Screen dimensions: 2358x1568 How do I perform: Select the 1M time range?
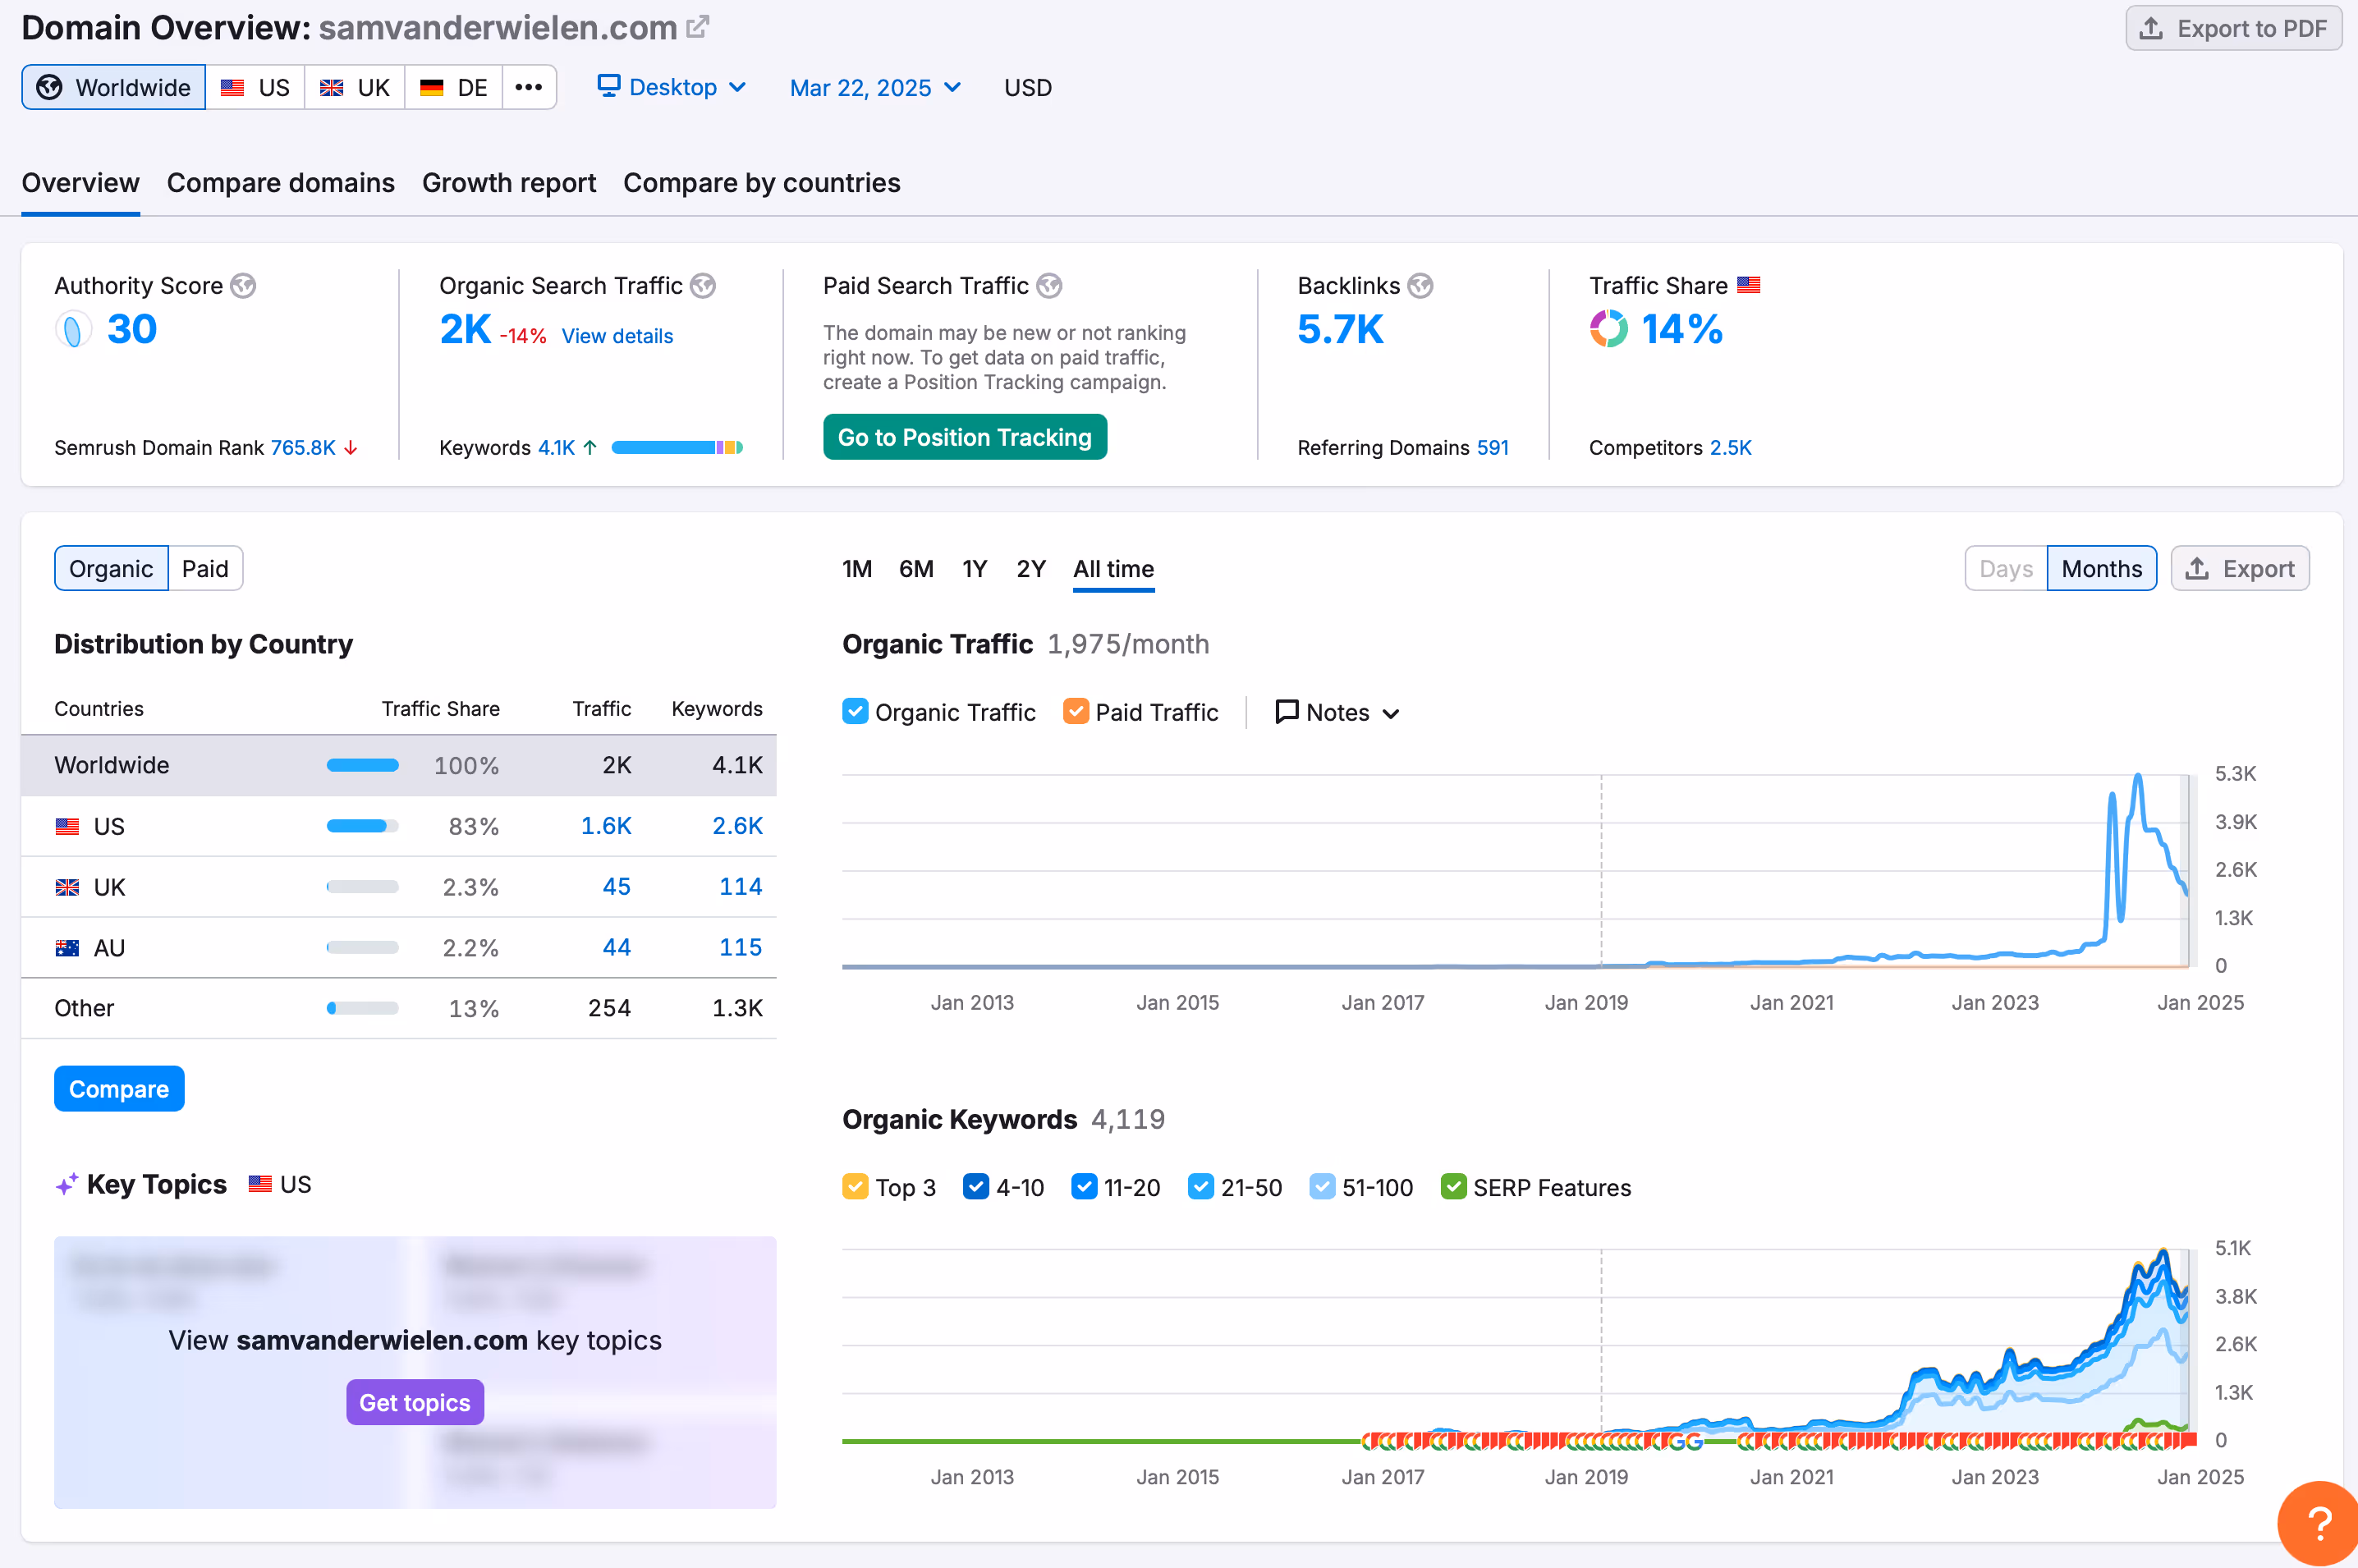(857, 569)
